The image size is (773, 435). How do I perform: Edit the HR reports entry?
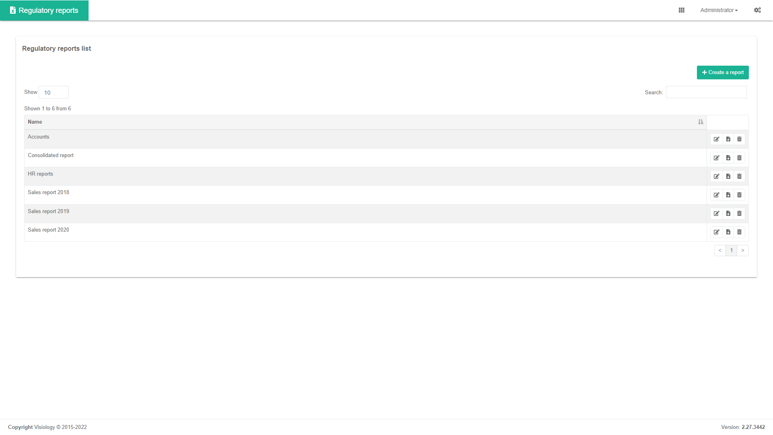click(x=717, y=176)
